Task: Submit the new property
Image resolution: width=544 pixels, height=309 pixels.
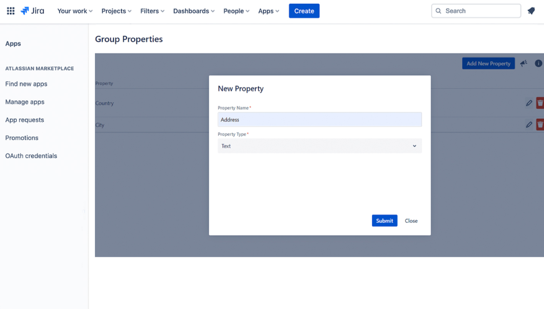Action: tap(385, 220)
